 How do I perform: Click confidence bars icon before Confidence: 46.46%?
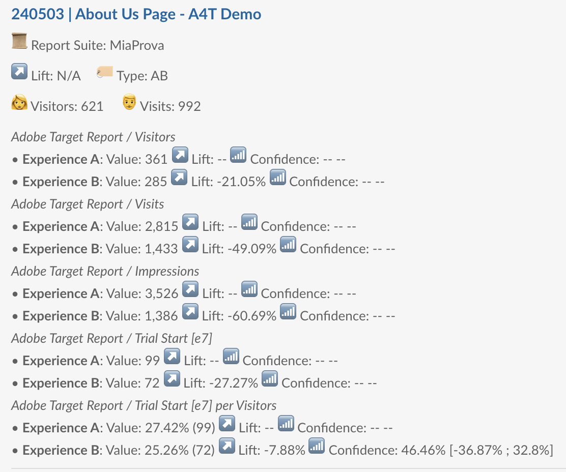pos(317,446)
